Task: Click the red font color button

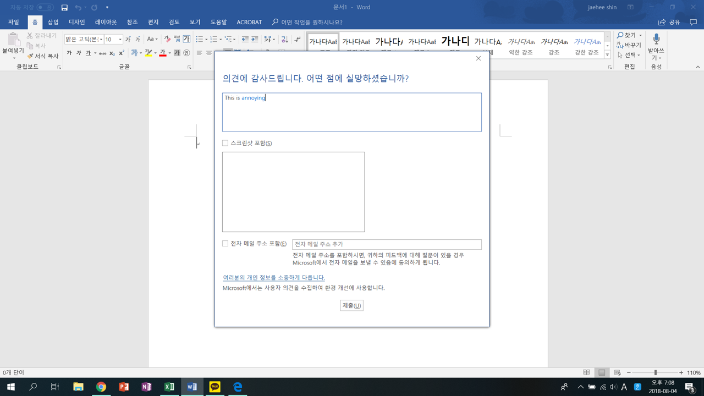Action: (162, 53)
